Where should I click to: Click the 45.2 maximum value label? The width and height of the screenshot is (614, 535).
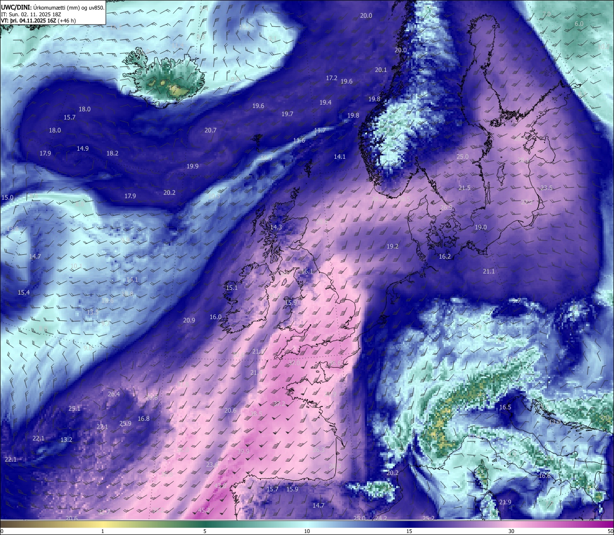[x=204, y=510]
